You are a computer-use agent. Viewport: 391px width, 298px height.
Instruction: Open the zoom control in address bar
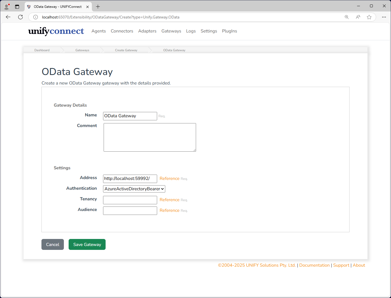coord(347,17)
